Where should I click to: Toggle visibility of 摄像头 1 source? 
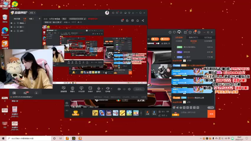[x=11, y=23]
